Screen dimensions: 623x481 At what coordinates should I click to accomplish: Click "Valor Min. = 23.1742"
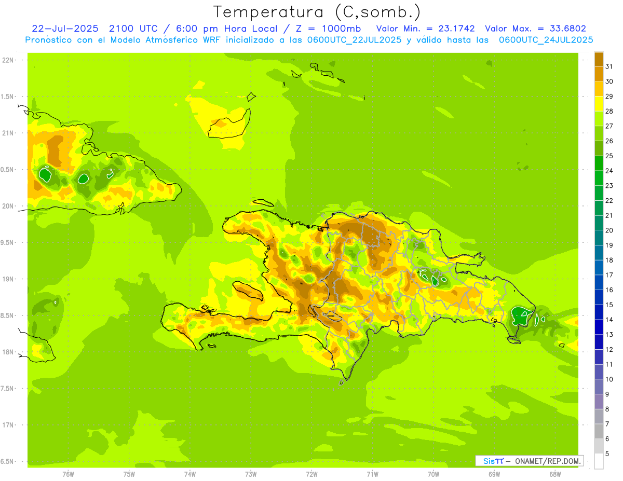point(425,29)
